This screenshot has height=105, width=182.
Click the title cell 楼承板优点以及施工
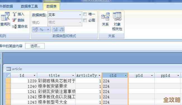[56, 97]
